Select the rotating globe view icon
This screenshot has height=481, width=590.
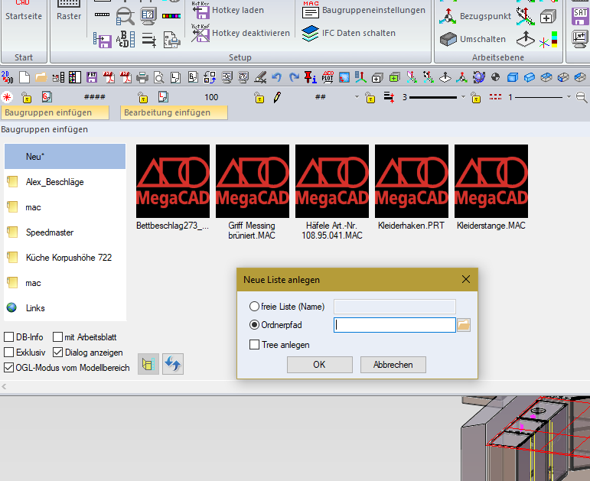479,77
